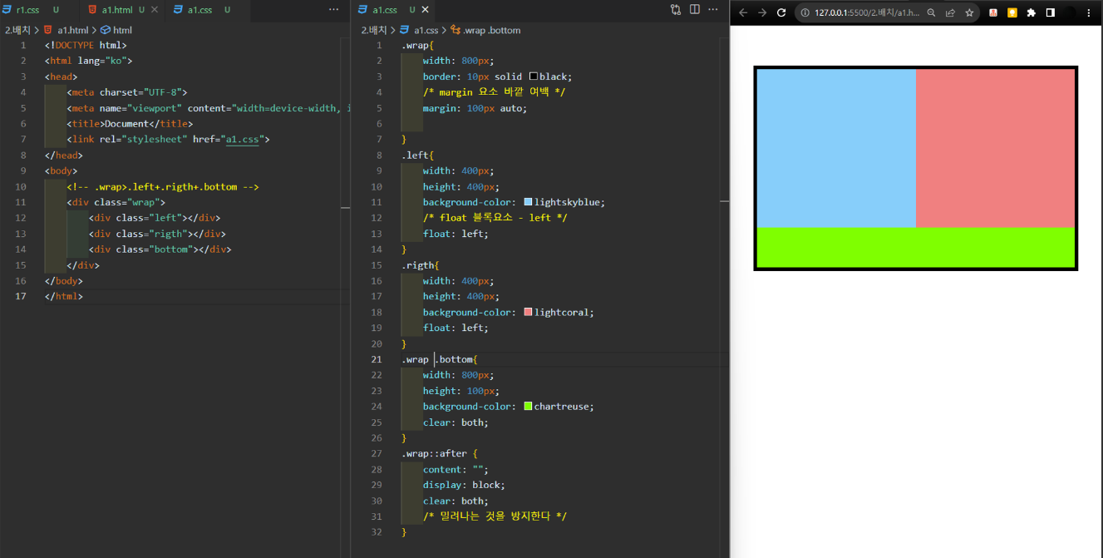
Task: Click the "<!DOCTYPE html>" line
Action: point(86,45)
